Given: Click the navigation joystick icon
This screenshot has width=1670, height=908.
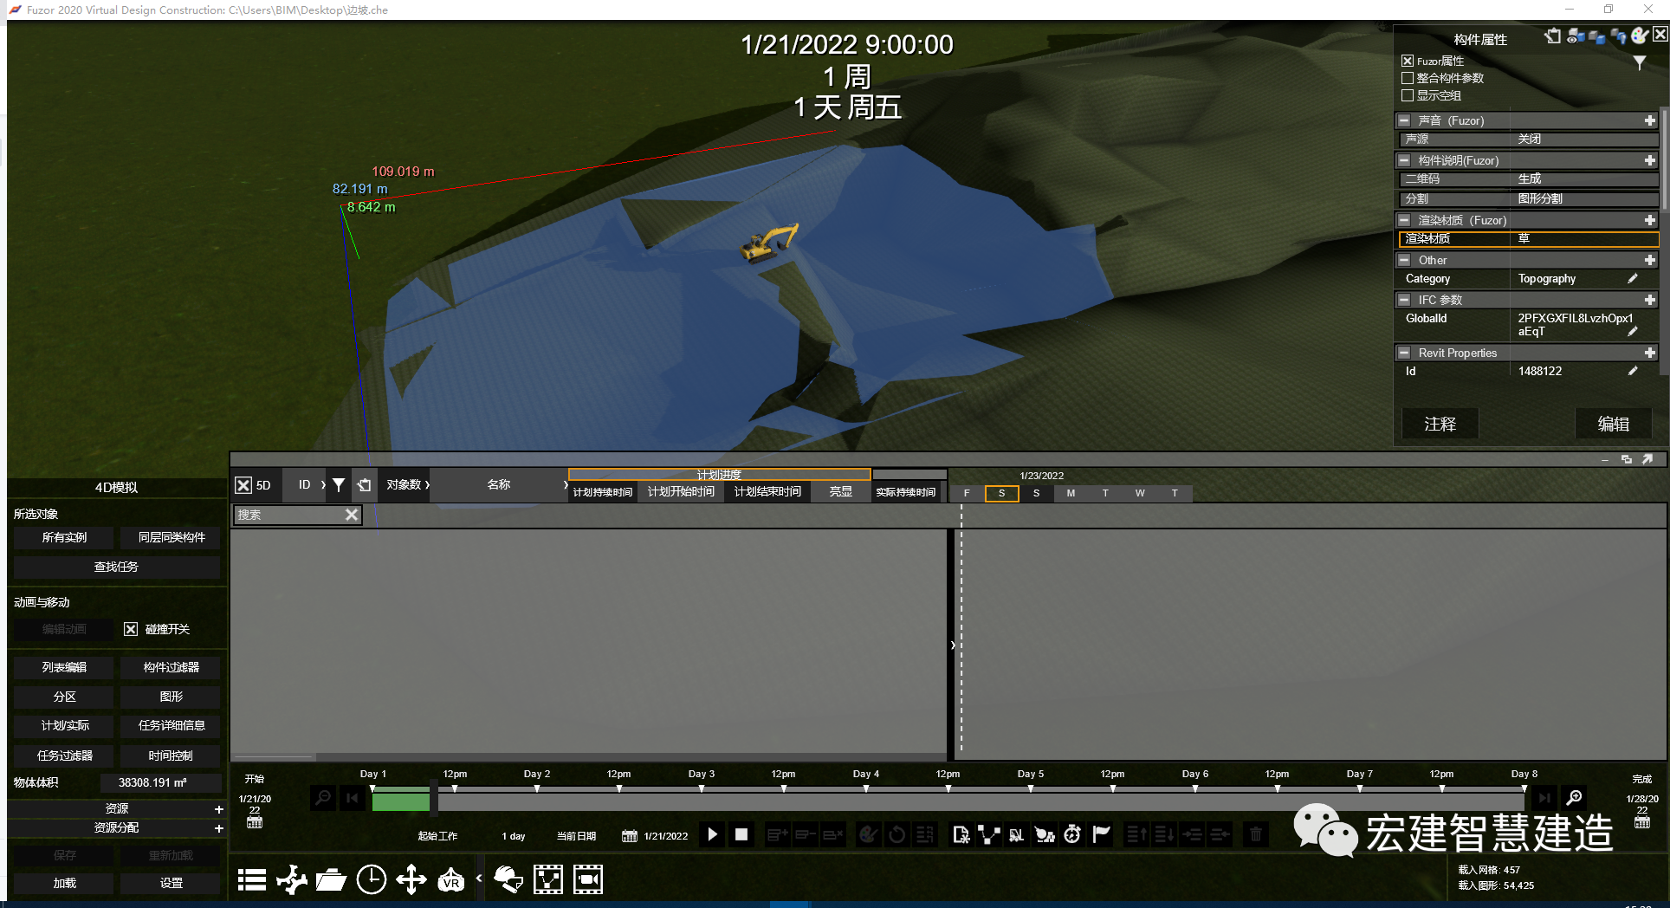Looking at the screenshot, I should point(292,879).
